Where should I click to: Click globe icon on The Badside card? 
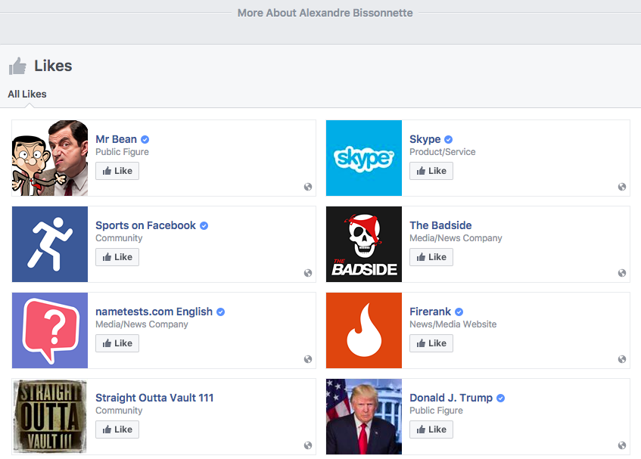(x=622, y=273)
